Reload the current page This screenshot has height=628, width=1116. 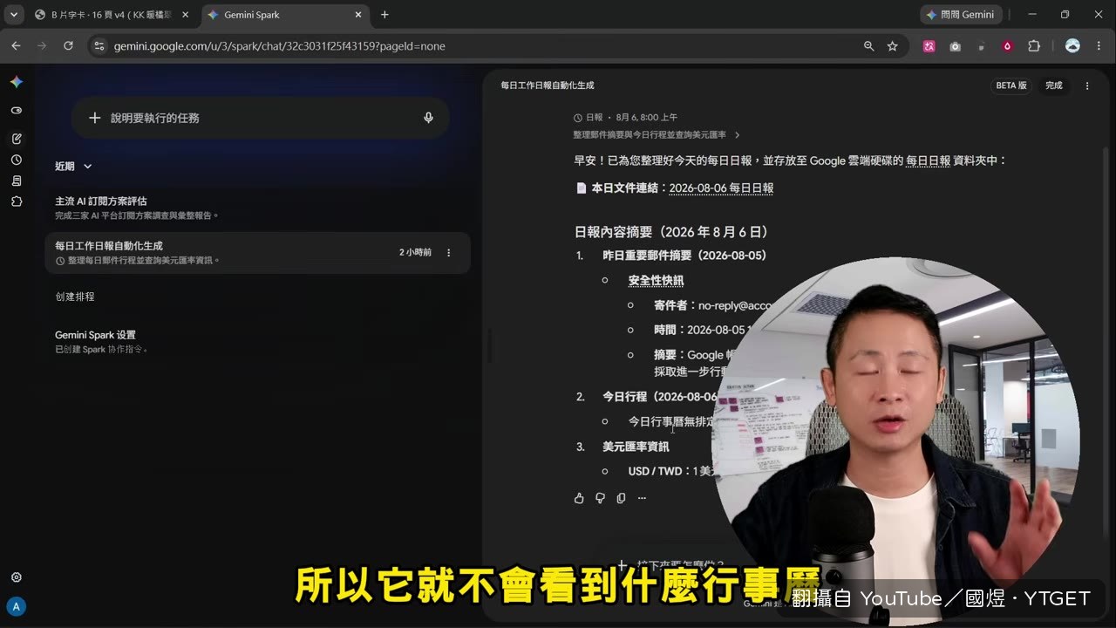pyautogui.click(x=68, y=46)
